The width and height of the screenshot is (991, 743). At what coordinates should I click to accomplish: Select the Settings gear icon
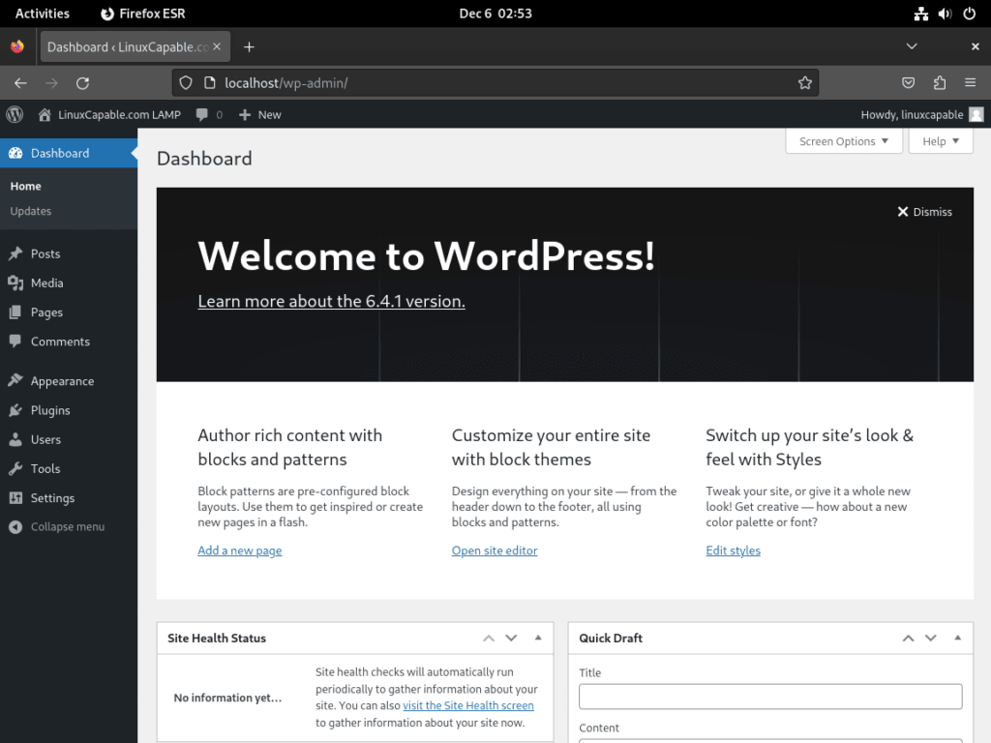point(17,497)
